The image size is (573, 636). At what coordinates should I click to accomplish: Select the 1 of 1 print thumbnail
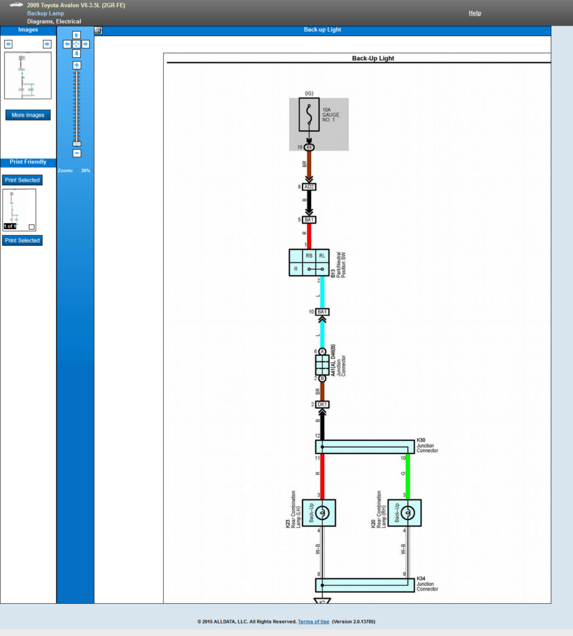click(x=19, y=210)
